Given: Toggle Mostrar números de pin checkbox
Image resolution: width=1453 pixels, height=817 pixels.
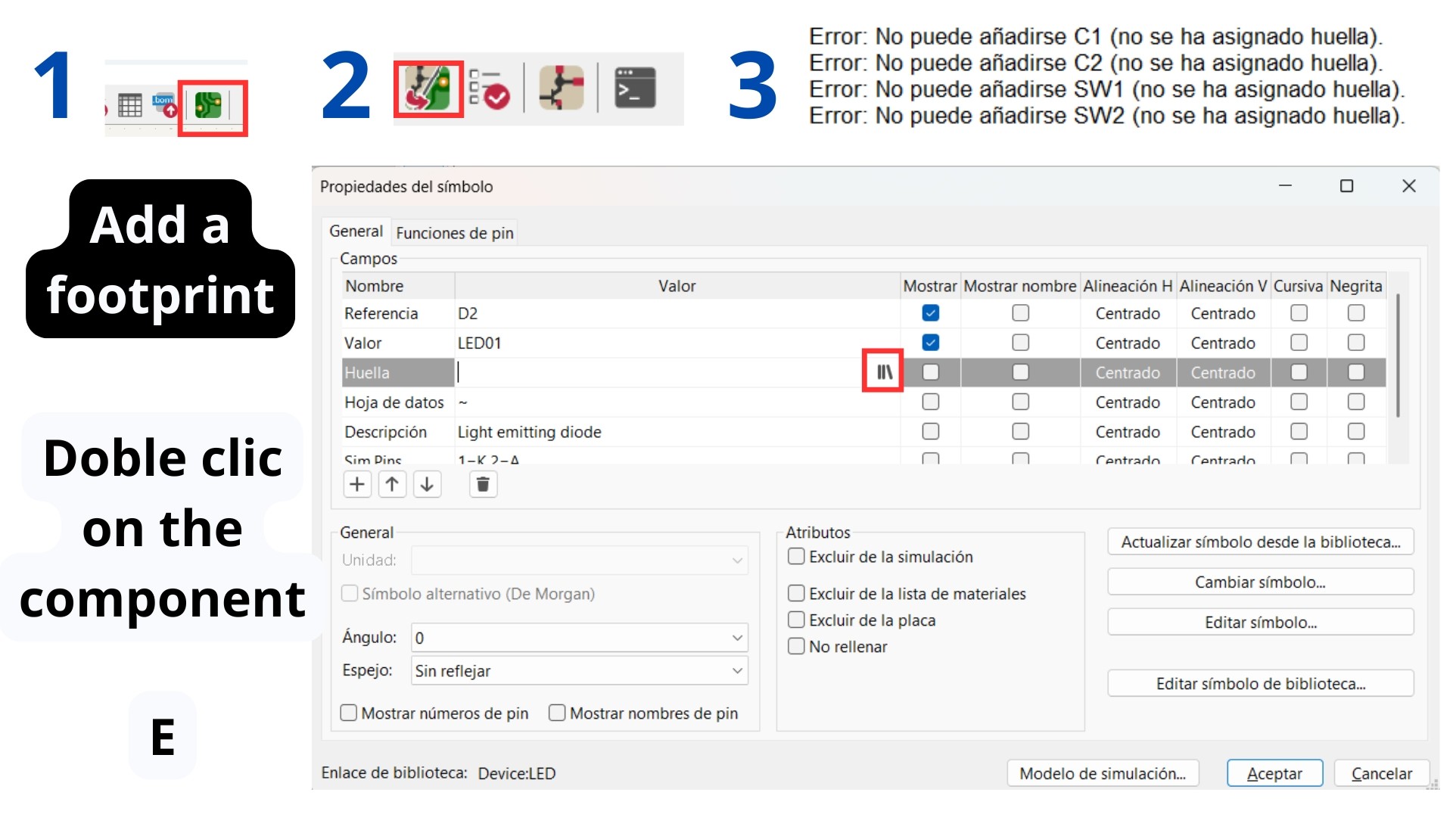Looking at the screenshot, I should point(349,713).
